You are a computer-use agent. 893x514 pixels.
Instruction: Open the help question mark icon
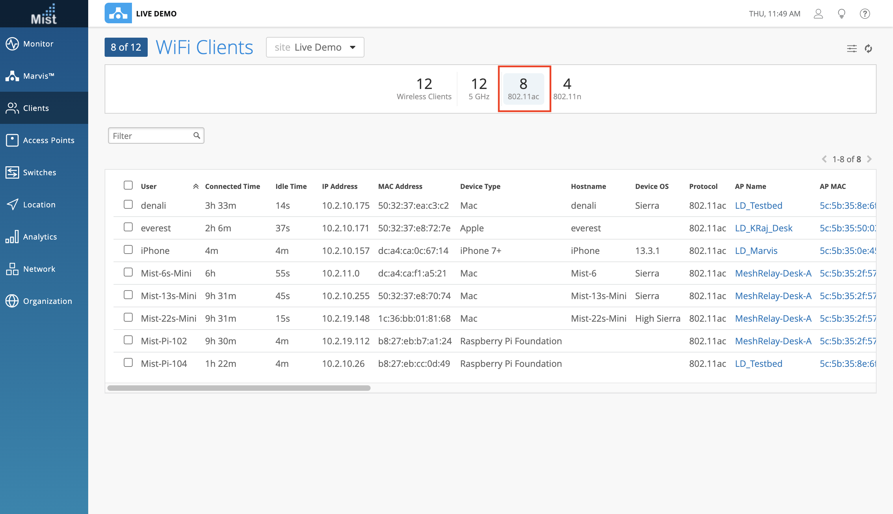pyautogui.click(x=864, y=14)
